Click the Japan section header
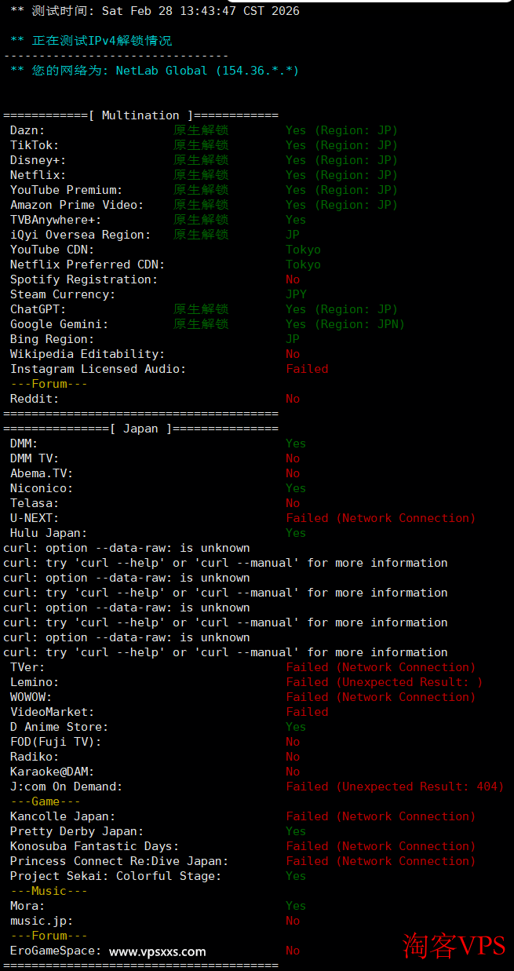Screen dimensions: 514x971 [140, 429]
